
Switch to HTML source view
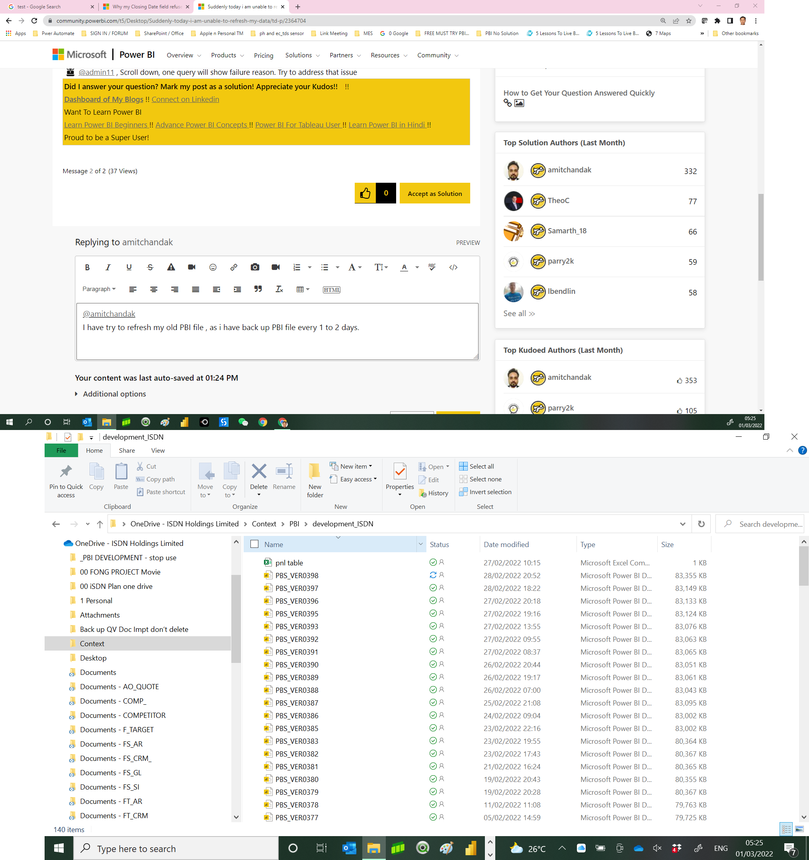[x=331, y=290]
